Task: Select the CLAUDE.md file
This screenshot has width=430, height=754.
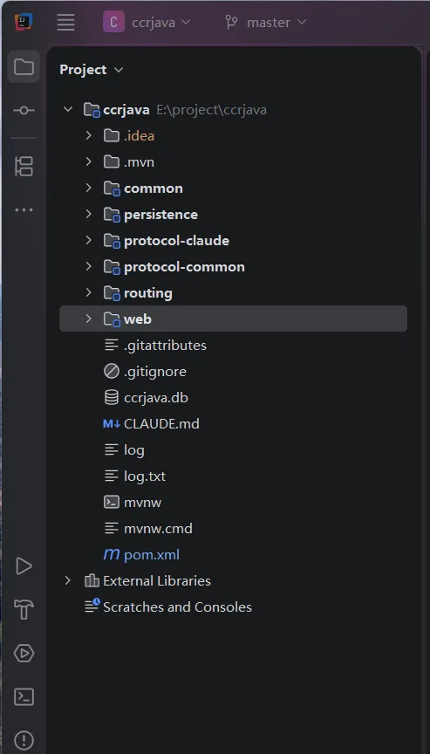Action: tap(152, 423)
